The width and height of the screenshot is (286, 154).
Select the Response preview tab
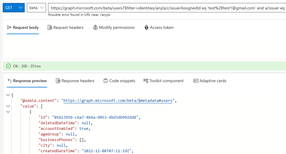pos(27,81)
